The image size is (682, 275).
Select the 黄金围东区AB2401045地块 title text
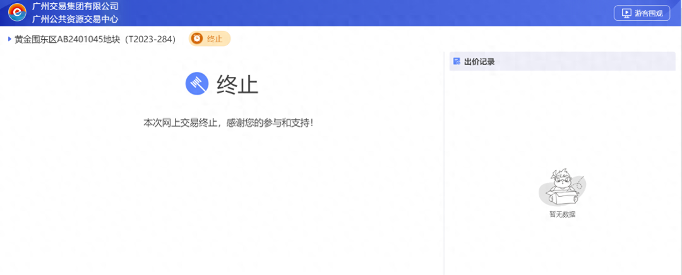(95, 39)
